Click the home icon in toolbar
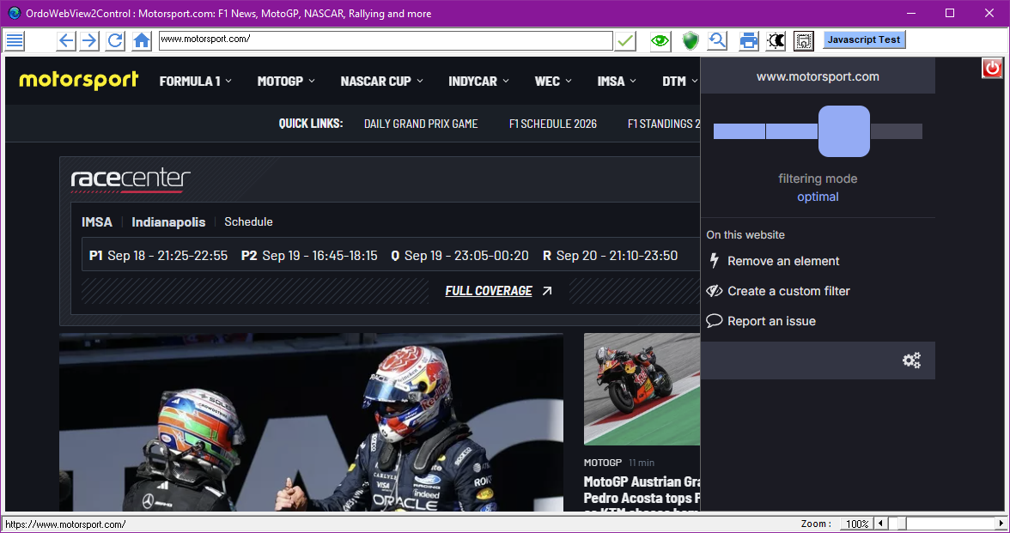 tap(142, 40)
